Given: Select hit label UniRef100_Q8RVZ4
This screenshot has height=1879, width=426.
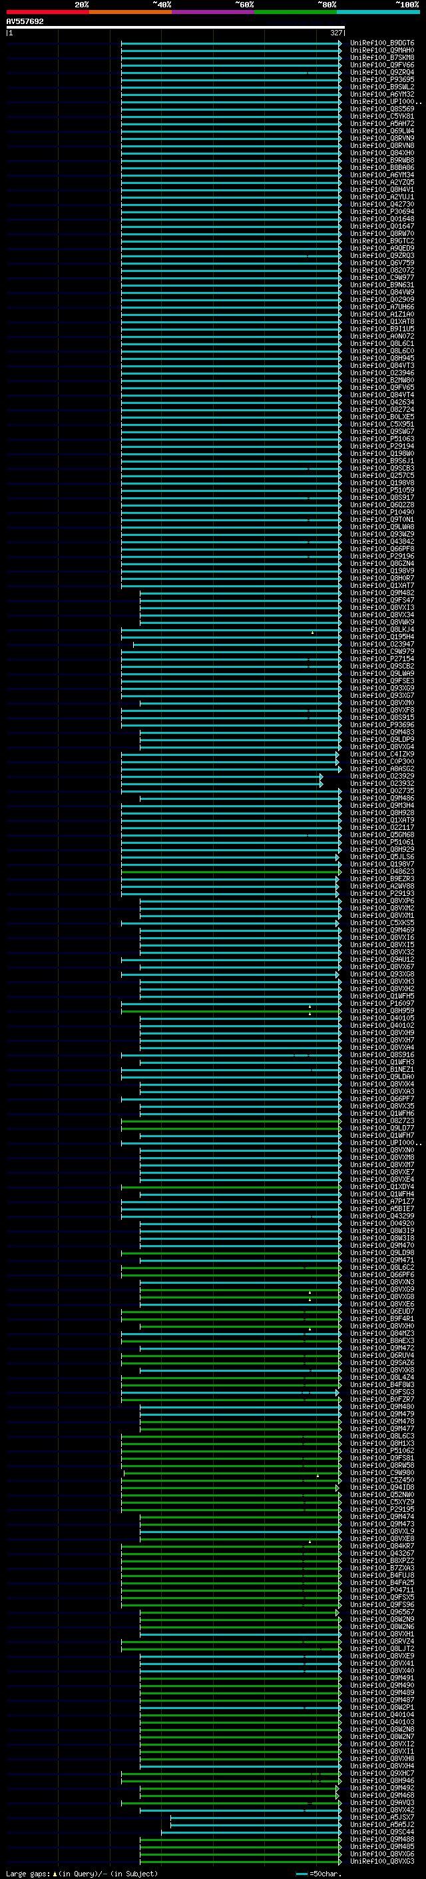Looking at the screenshot, I should click(382, 1641).
